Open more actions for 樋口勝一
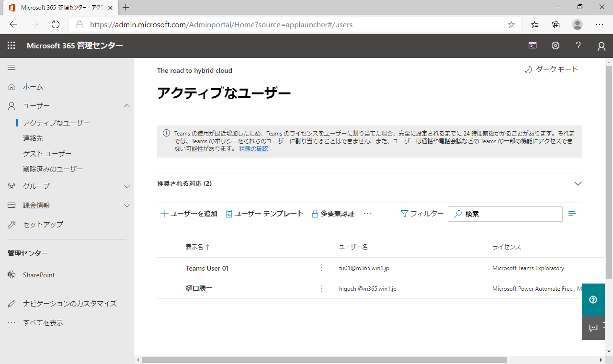This screenshot has width=613, height=364. (322, 288)
